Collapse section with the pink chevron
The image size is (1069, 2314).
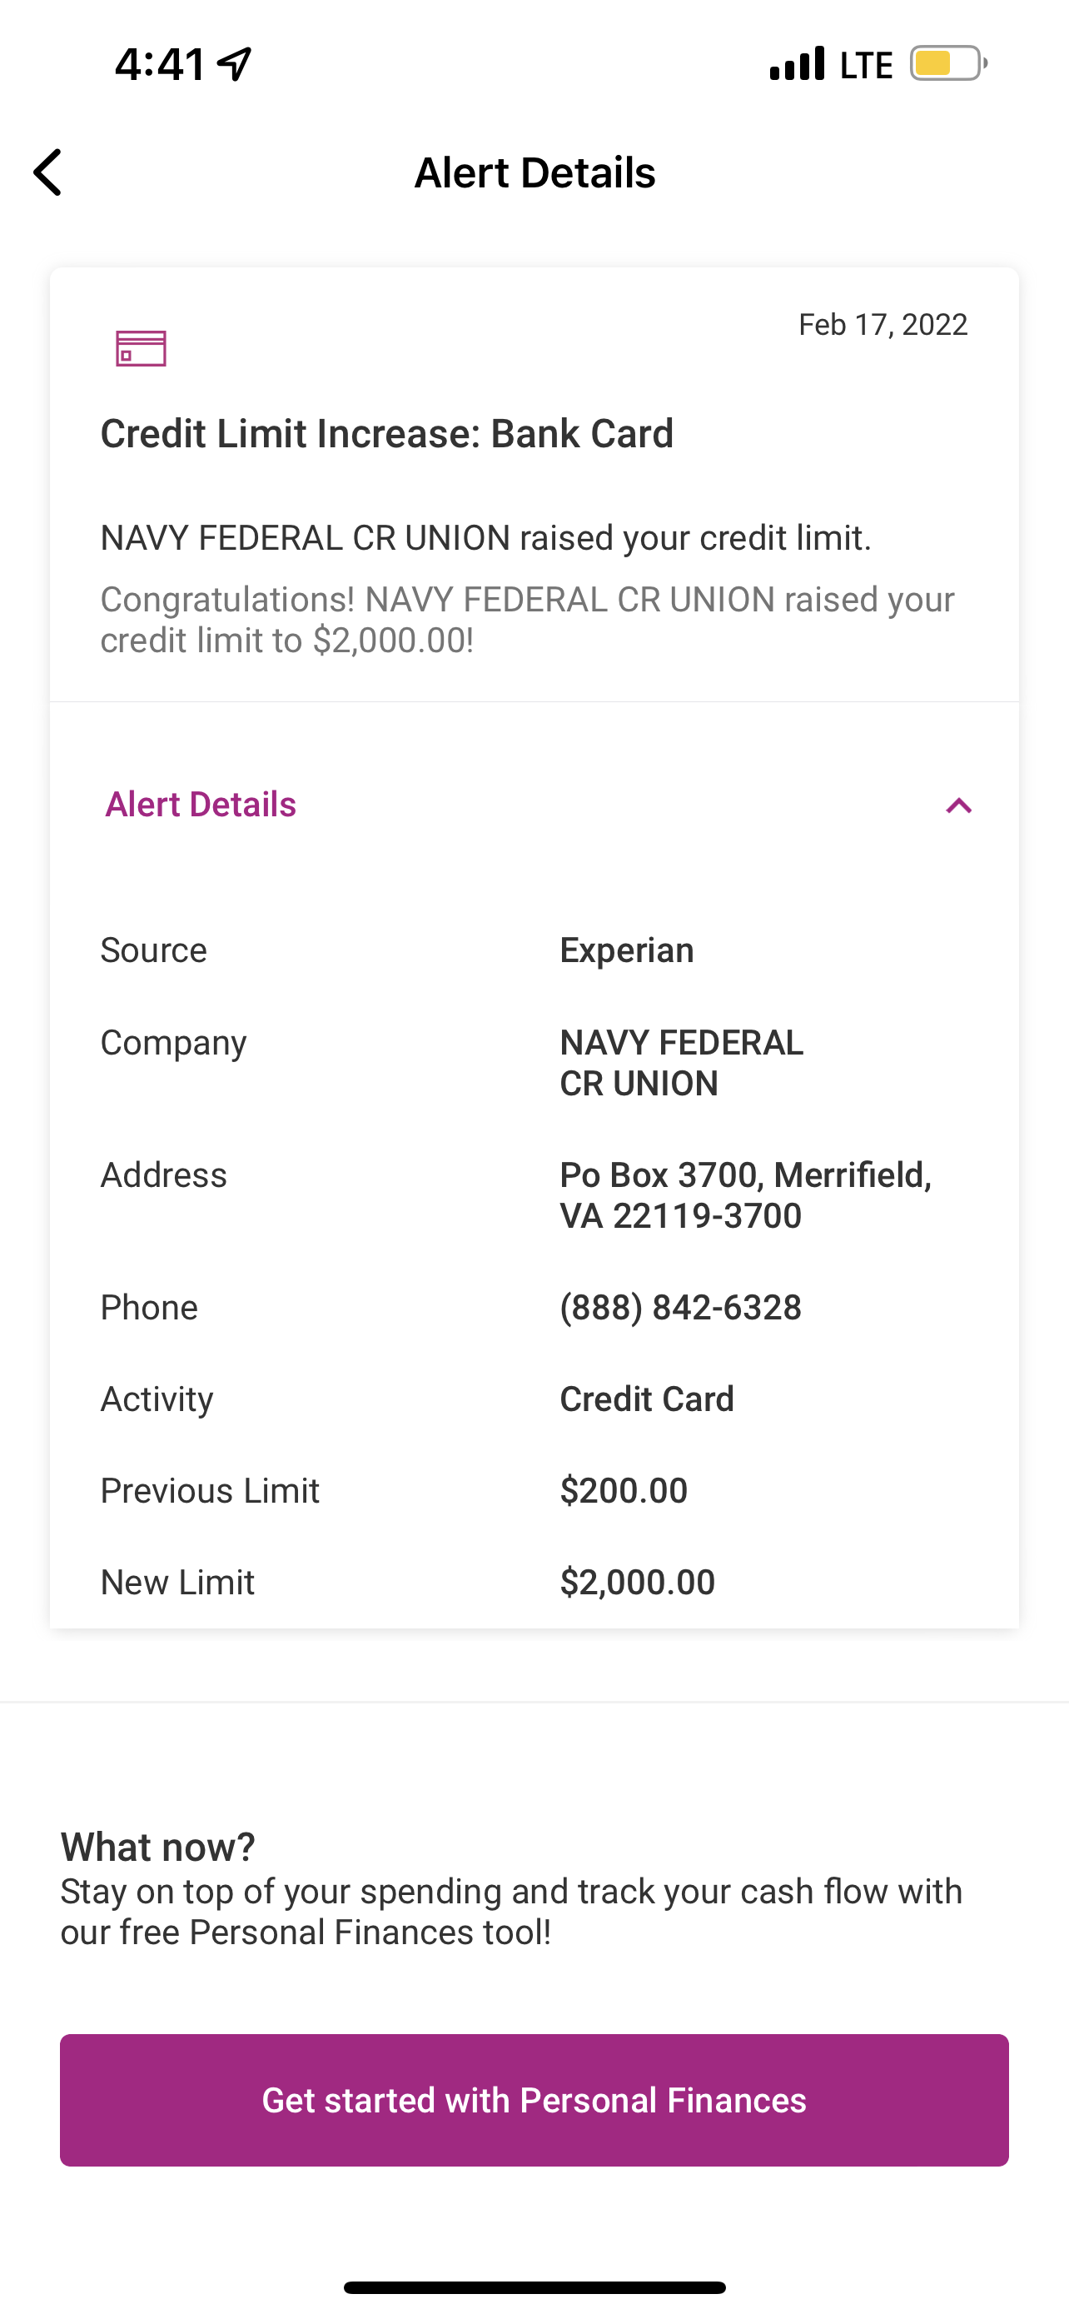958,805
